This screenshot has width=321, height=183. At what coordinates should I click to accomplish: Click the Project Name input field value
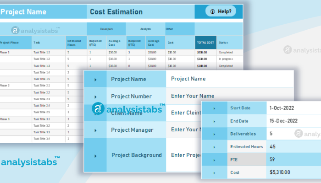click(188, 79)
